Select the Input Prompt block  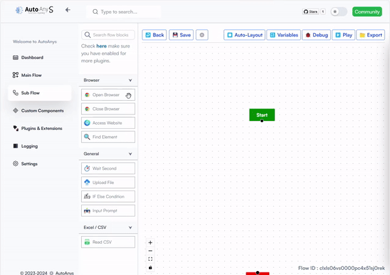pyautogui.click(x=108, y=211)
